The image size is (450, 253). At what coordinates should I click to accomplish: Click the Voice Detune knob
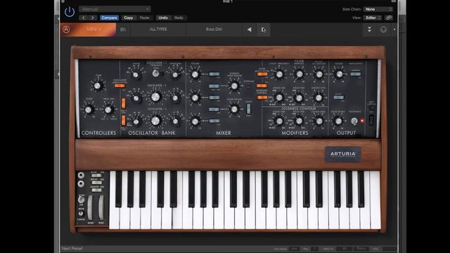tap(339, 121)
